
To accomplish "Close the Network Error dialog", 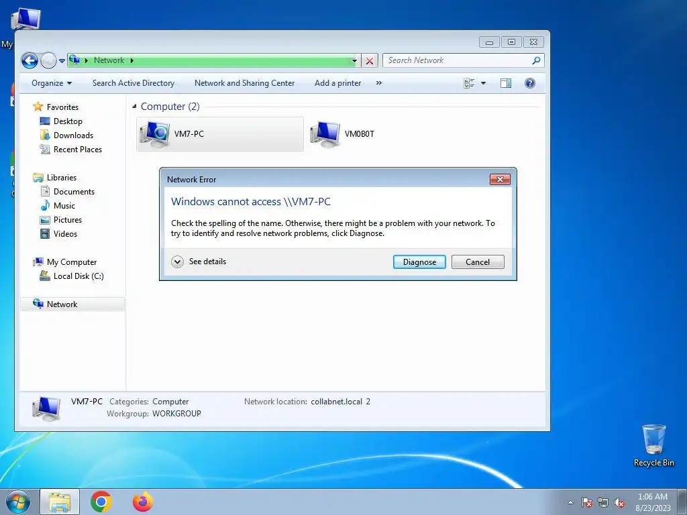I will (x=500, y=179).
